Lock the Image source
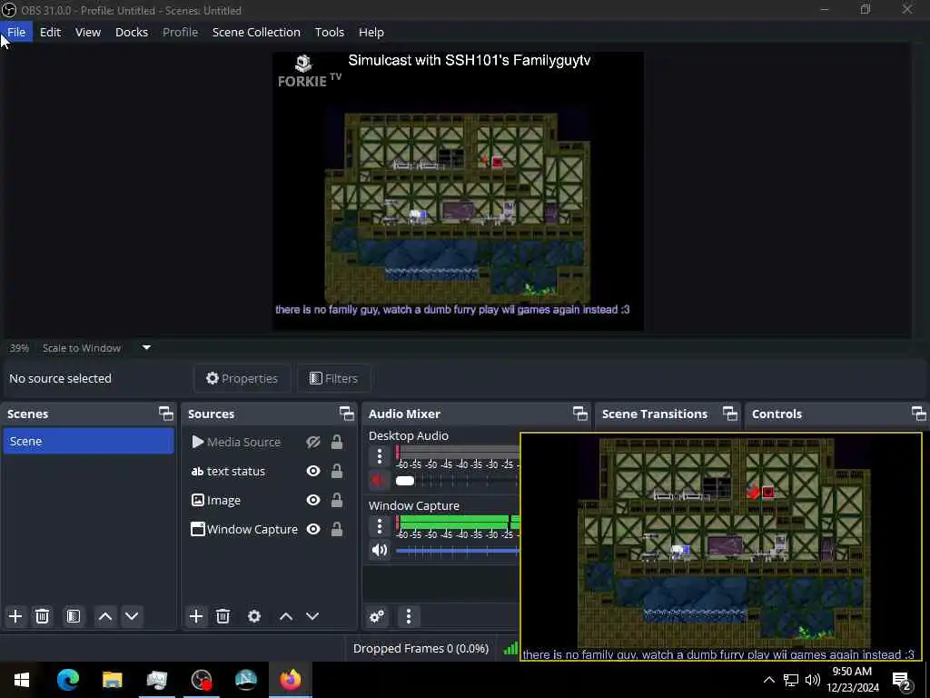 337,501
